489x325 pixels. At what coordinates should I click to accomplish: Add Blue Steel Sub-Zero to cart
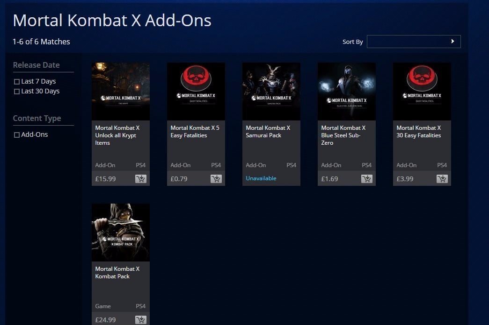[x=366, y=179]
